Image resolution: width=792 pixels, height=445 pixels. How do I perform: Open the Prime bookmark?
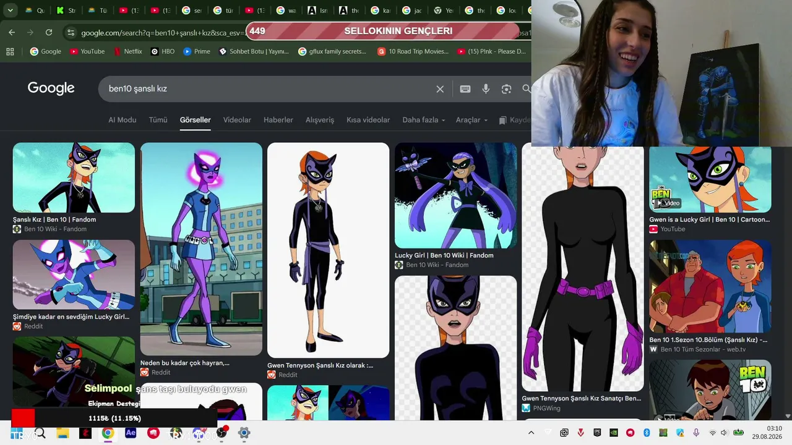[197, 51]
